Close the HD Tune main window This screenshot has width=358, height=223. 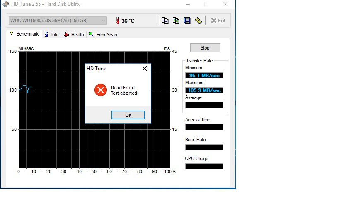point(225,4)
